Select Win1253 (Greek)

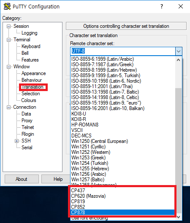pos(123,158)
